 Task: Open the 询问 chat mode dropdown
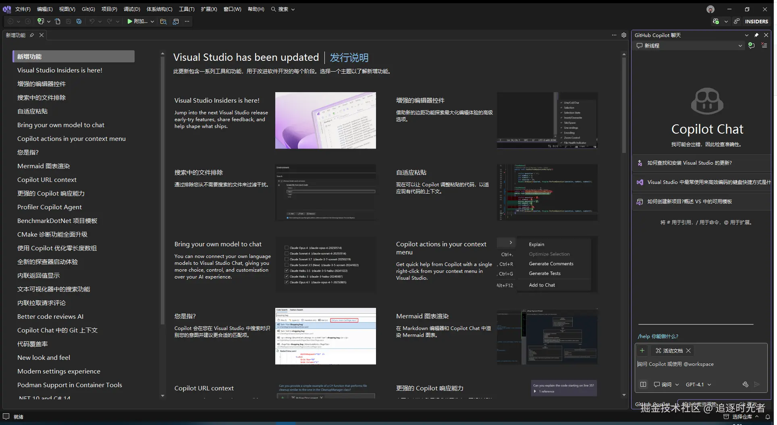pyautogui.click(x=666, y=384)
